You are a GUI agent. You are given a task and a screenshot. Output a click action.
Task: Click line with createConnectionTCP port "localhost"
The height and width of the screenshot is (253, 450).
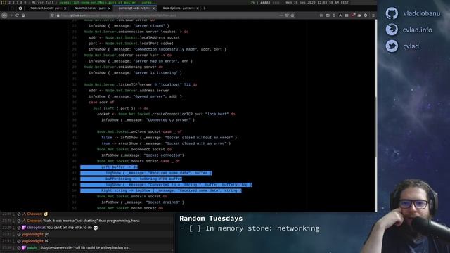click(x=166, y=114)
